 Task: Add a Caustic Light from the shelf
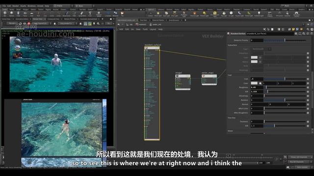tap(239, 14)
